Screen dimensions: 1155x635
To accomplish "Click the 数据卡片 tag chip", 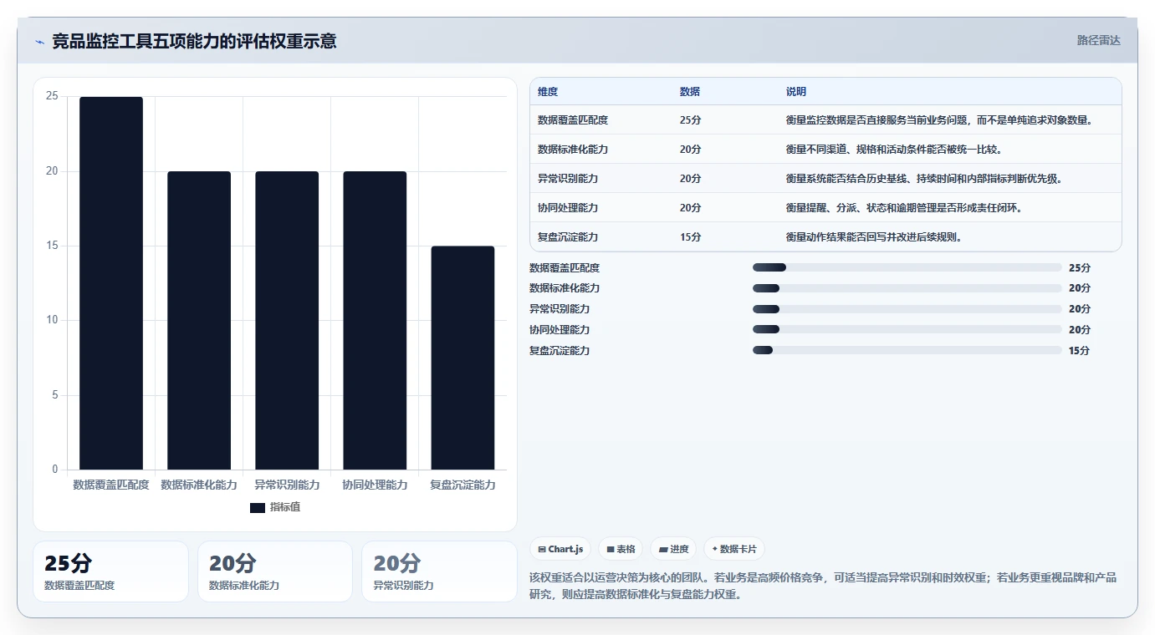I will pos(733,549).
